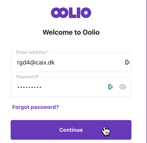Click empty space after the password dots
Screen dimensions: 147x143
pos(74,87)
